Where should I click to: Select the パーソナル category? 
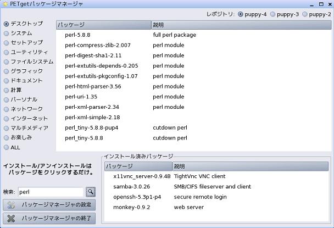point(21,99)
